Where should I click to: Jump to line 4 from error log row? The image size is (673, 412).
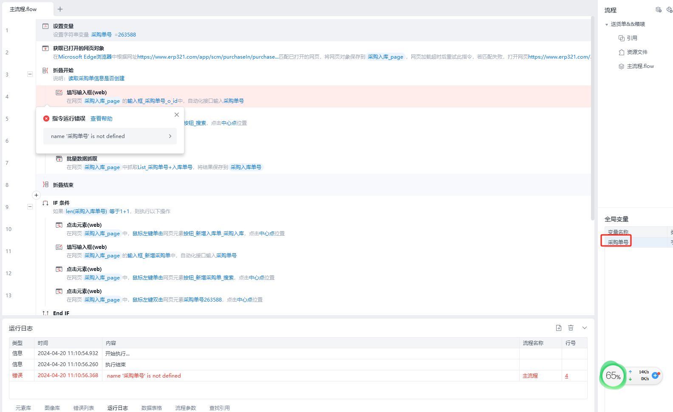[566, 376]
